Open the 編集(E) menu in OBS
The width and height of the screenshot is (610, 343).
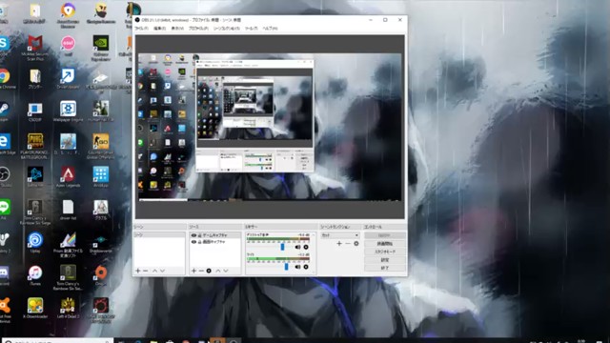(159, 29)
